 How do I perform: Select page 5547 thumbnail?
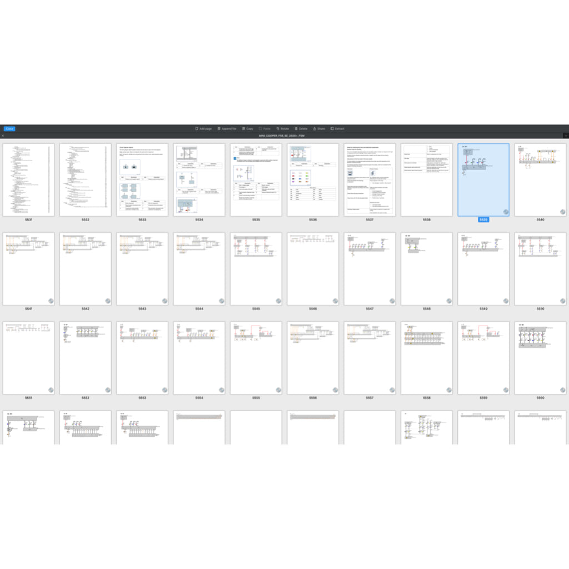click(x=370, y=269)
